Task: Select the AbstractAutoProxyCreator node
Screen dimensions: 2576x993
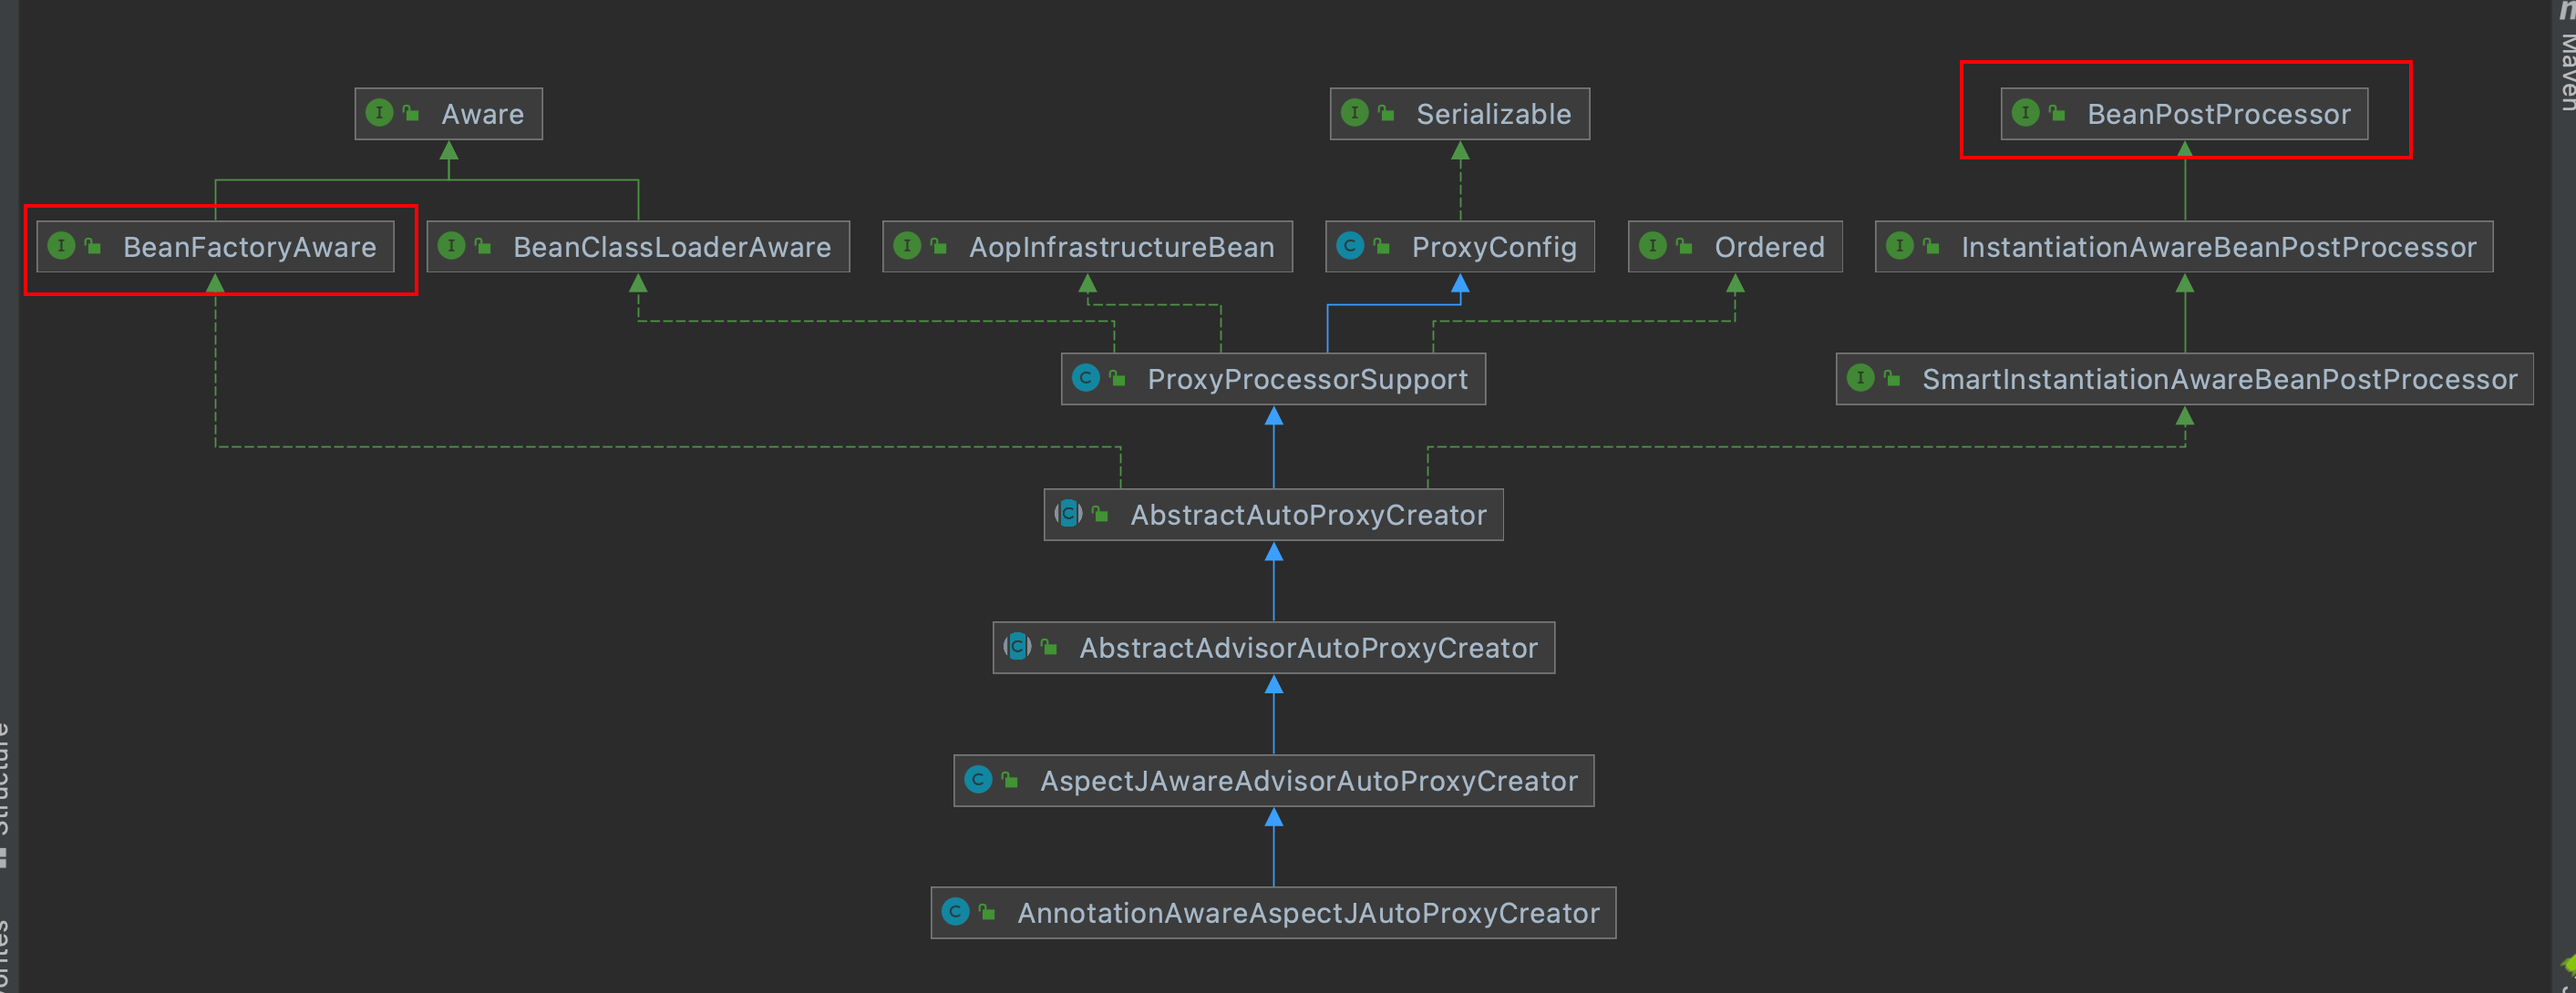Action: click(x=1273, y=515)
